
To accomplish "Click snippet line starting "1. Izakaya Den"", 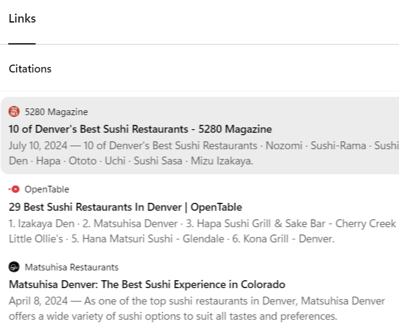I will [201, 224].
